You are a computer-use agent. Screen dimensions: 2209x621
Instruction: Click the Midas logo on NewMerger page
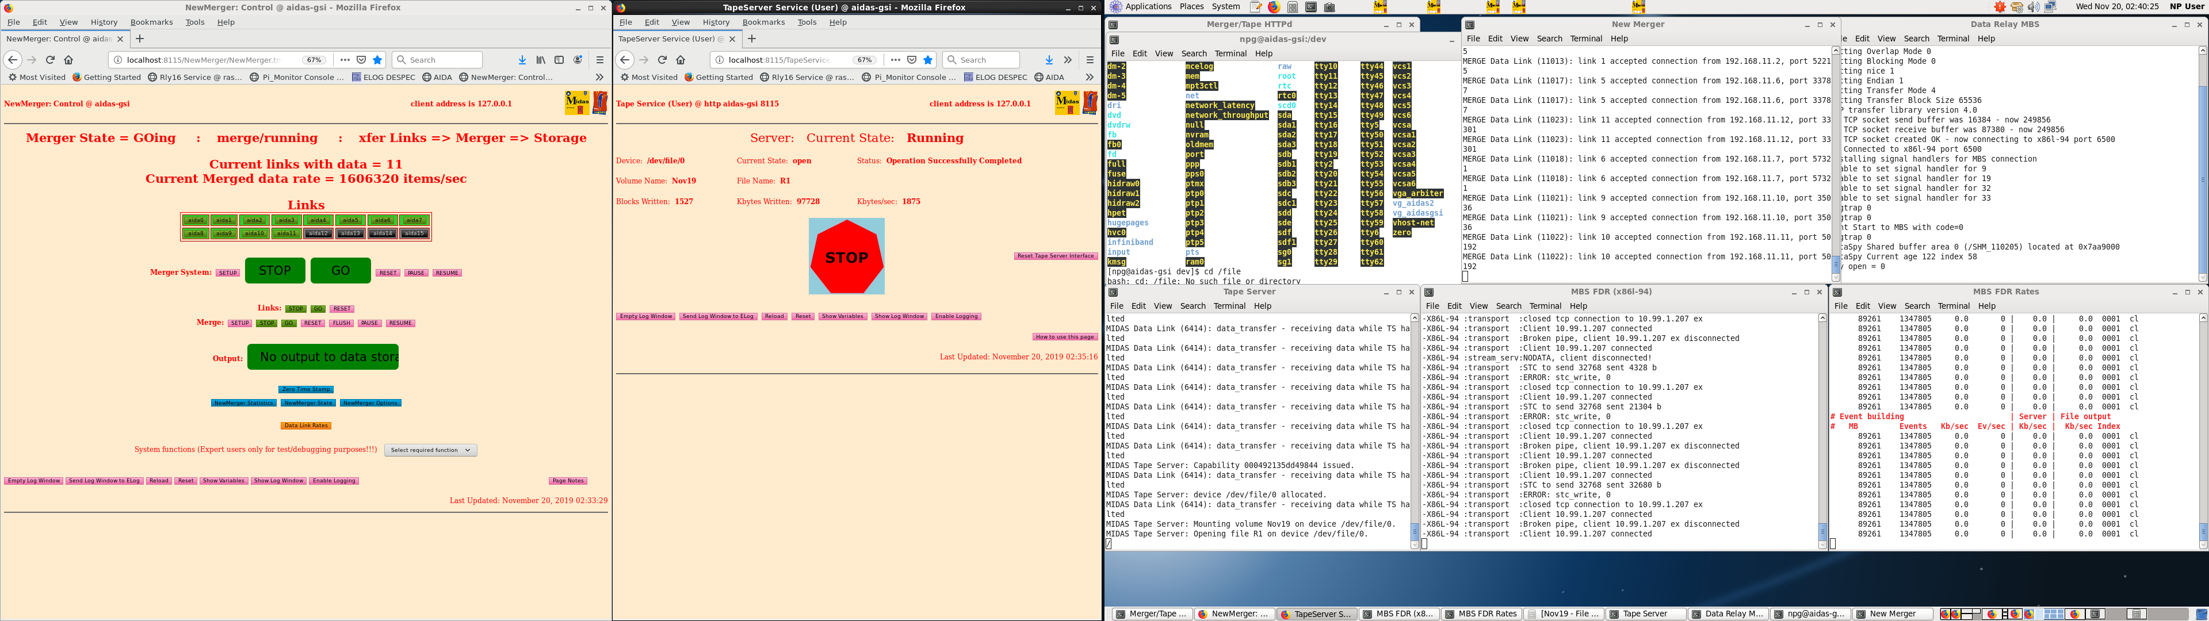pyautogui.click(x=576, y=103)
